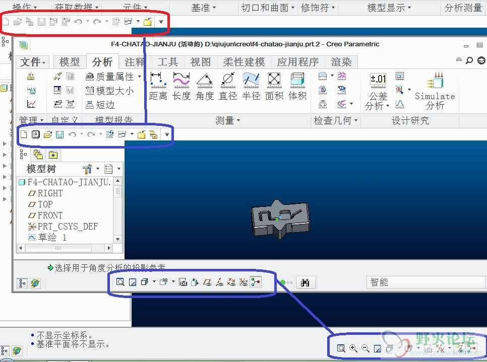Click the Zoom In icon in the back window toolbar
The image size is (487, 362).
[x=353, y=348]
